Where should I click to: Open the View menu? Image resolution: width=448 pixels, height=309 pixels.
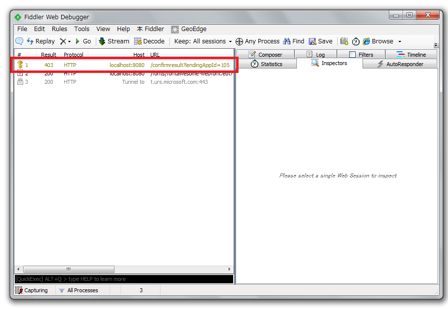coord(103,29)
